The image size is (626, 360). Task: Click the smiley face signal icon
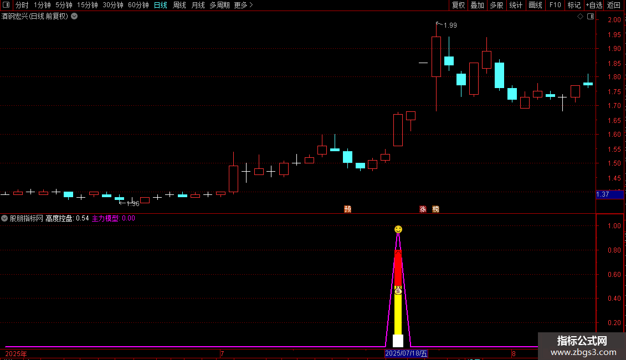tap(398, 229)
